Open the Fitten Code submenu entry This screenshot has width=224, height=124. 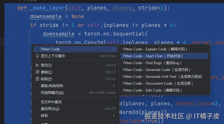pyautogui.click(x=75, y=49)
